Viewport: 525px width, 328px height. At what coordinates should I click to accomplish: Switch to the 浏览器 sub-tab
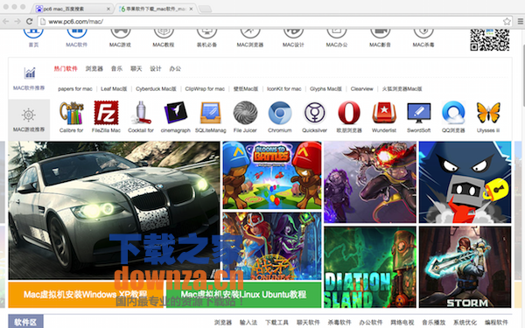94,68
